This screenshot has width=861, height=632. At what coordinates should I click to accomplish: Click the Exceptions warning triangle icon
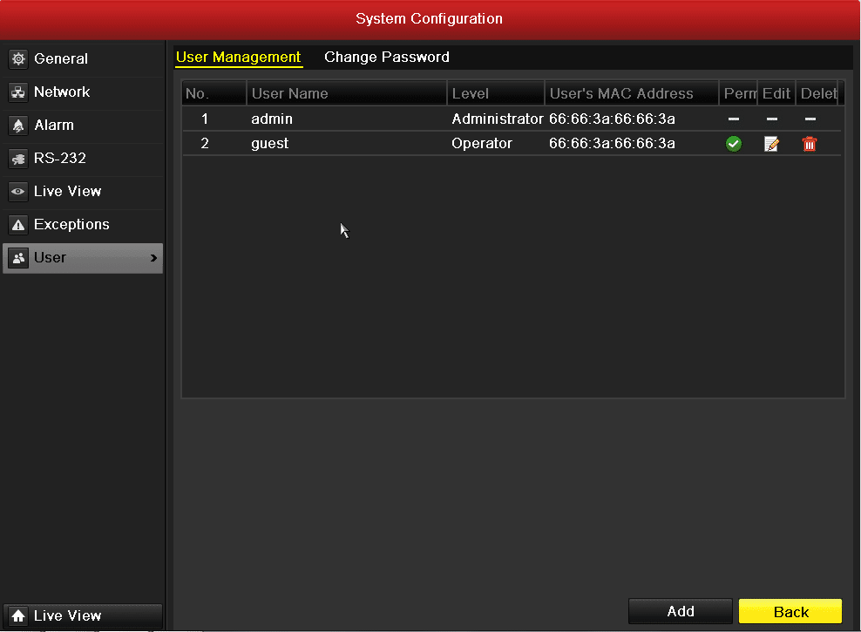[x=18, y=225]
